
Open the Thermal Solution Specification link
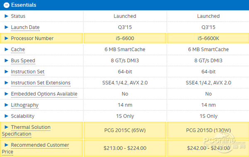click(26, 130)
